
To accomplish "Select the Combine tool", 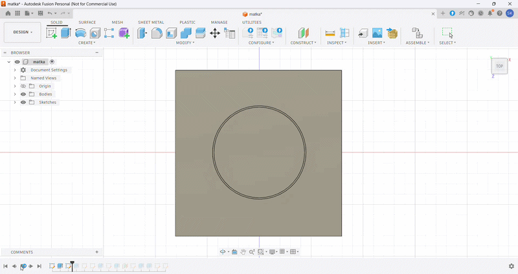I will pos(186,33).
